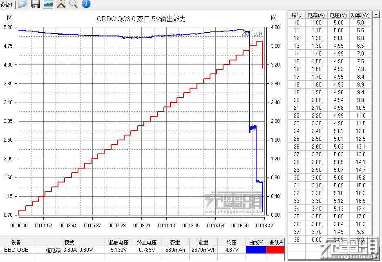This screenshot has width=382, height=262.
Task: Click chart title CRDC QC3.0 双口 5V输出能力
Action: [x=141, y=19]
